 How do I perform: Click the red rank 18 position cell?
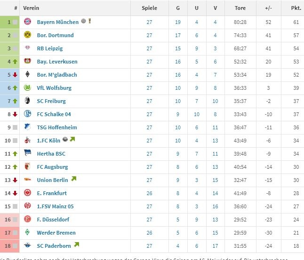coord(9,245)
